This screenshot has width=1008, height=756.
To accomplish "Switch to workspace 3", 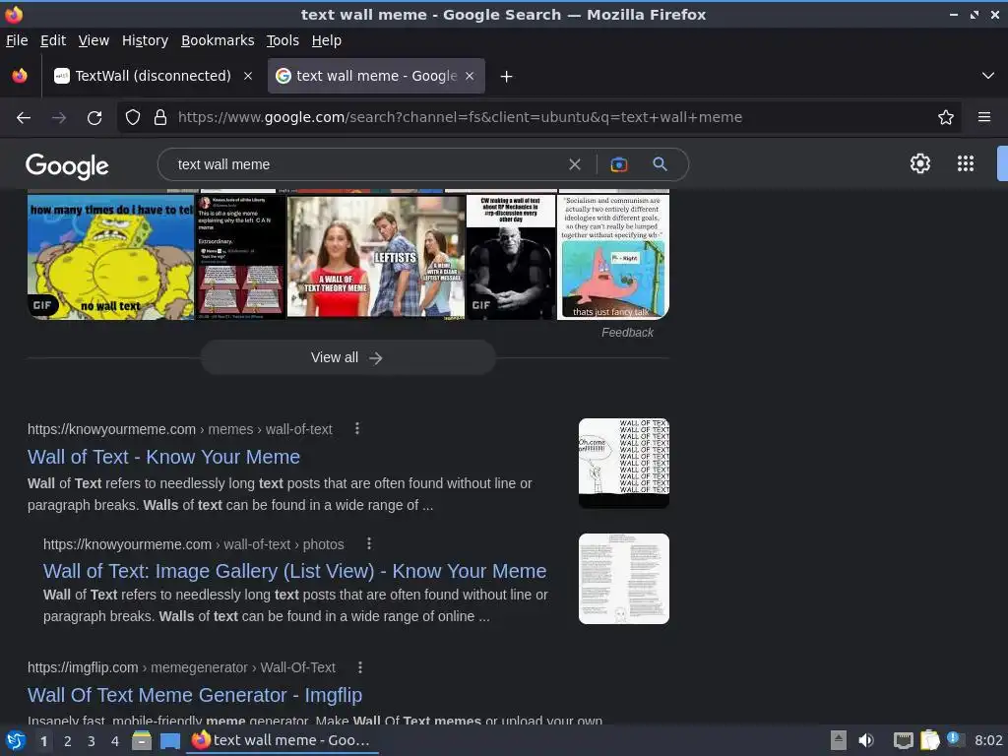I will [92, 741].
